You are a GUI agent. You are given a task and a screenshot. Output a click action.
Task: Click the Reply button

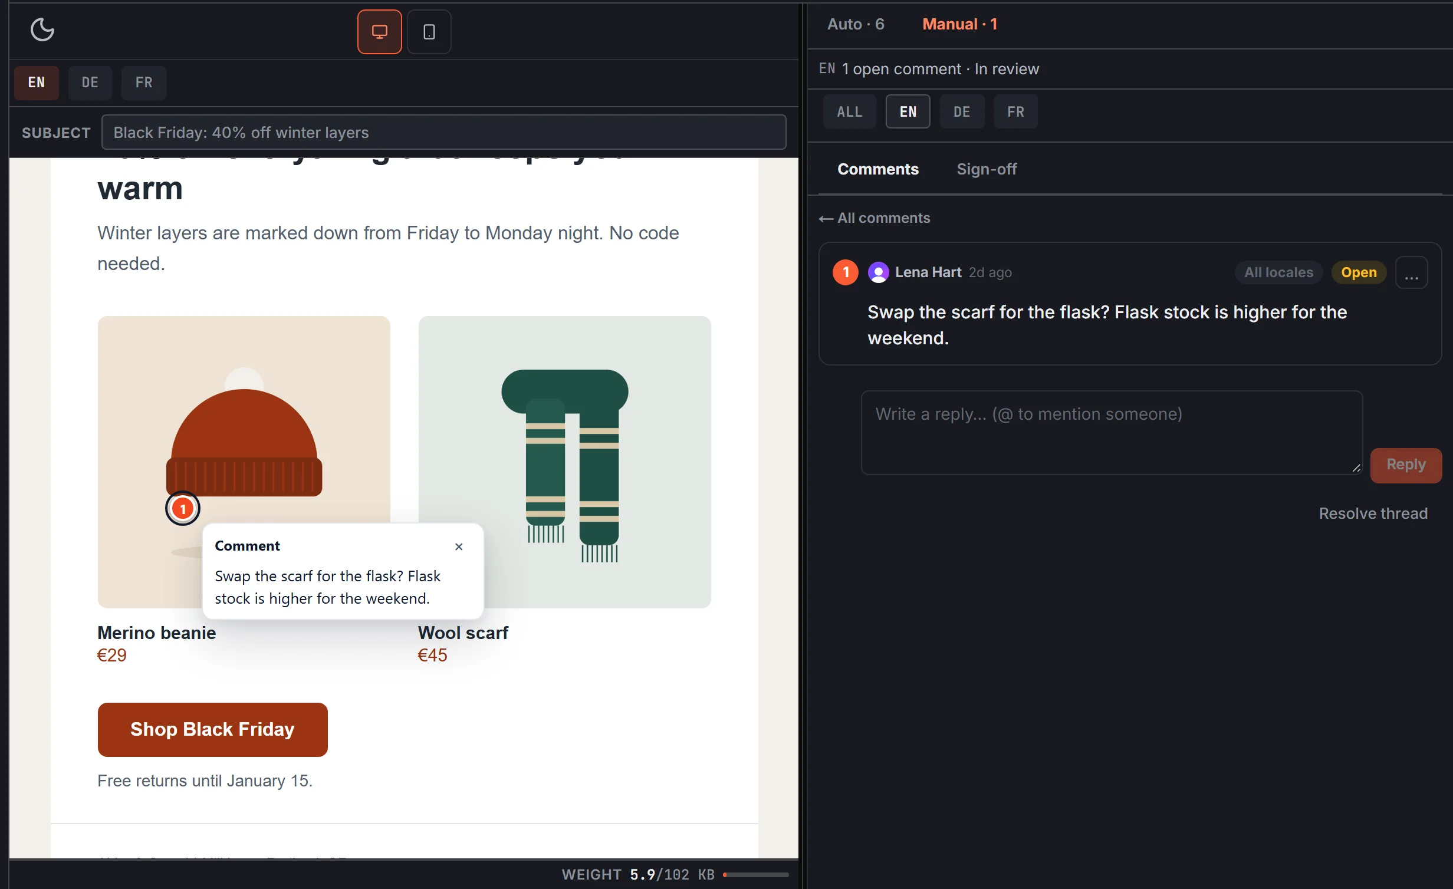(x=1406, y=465)
